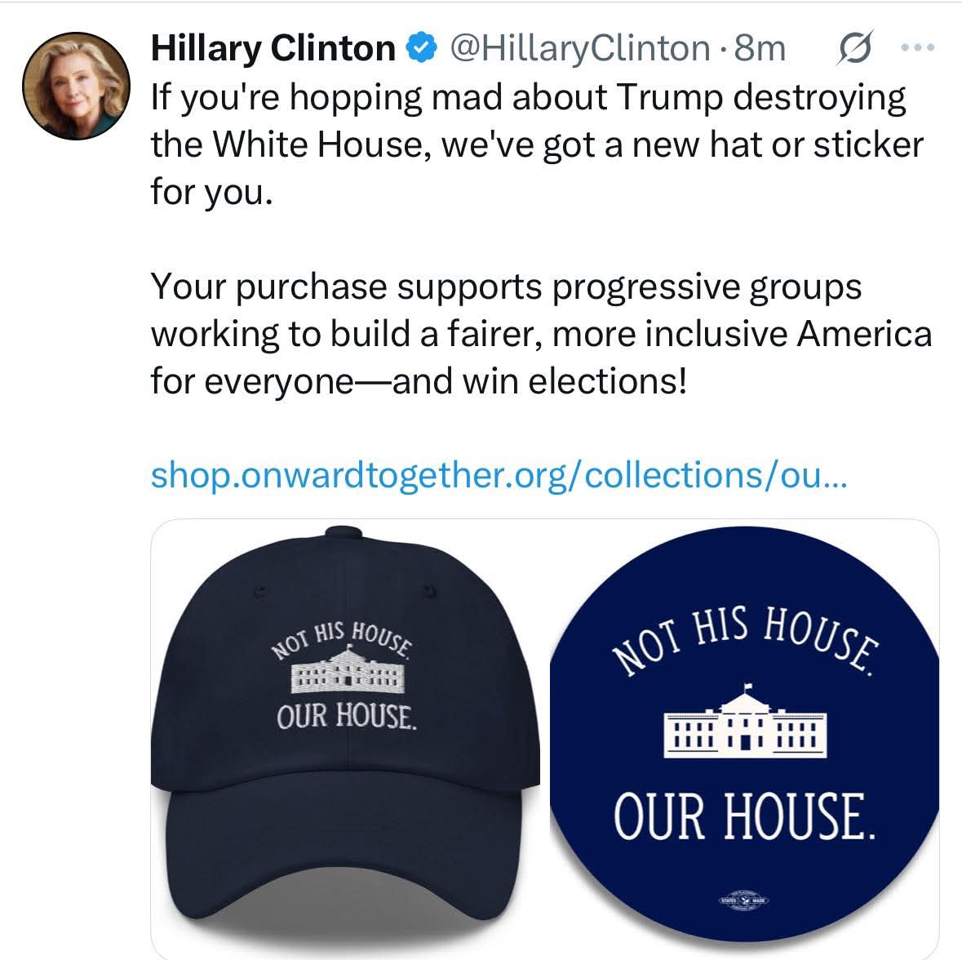This screenshot has height=960, width=962.
Task: Click the paragraph about progressive groups
Action: (x=541, y=333)
